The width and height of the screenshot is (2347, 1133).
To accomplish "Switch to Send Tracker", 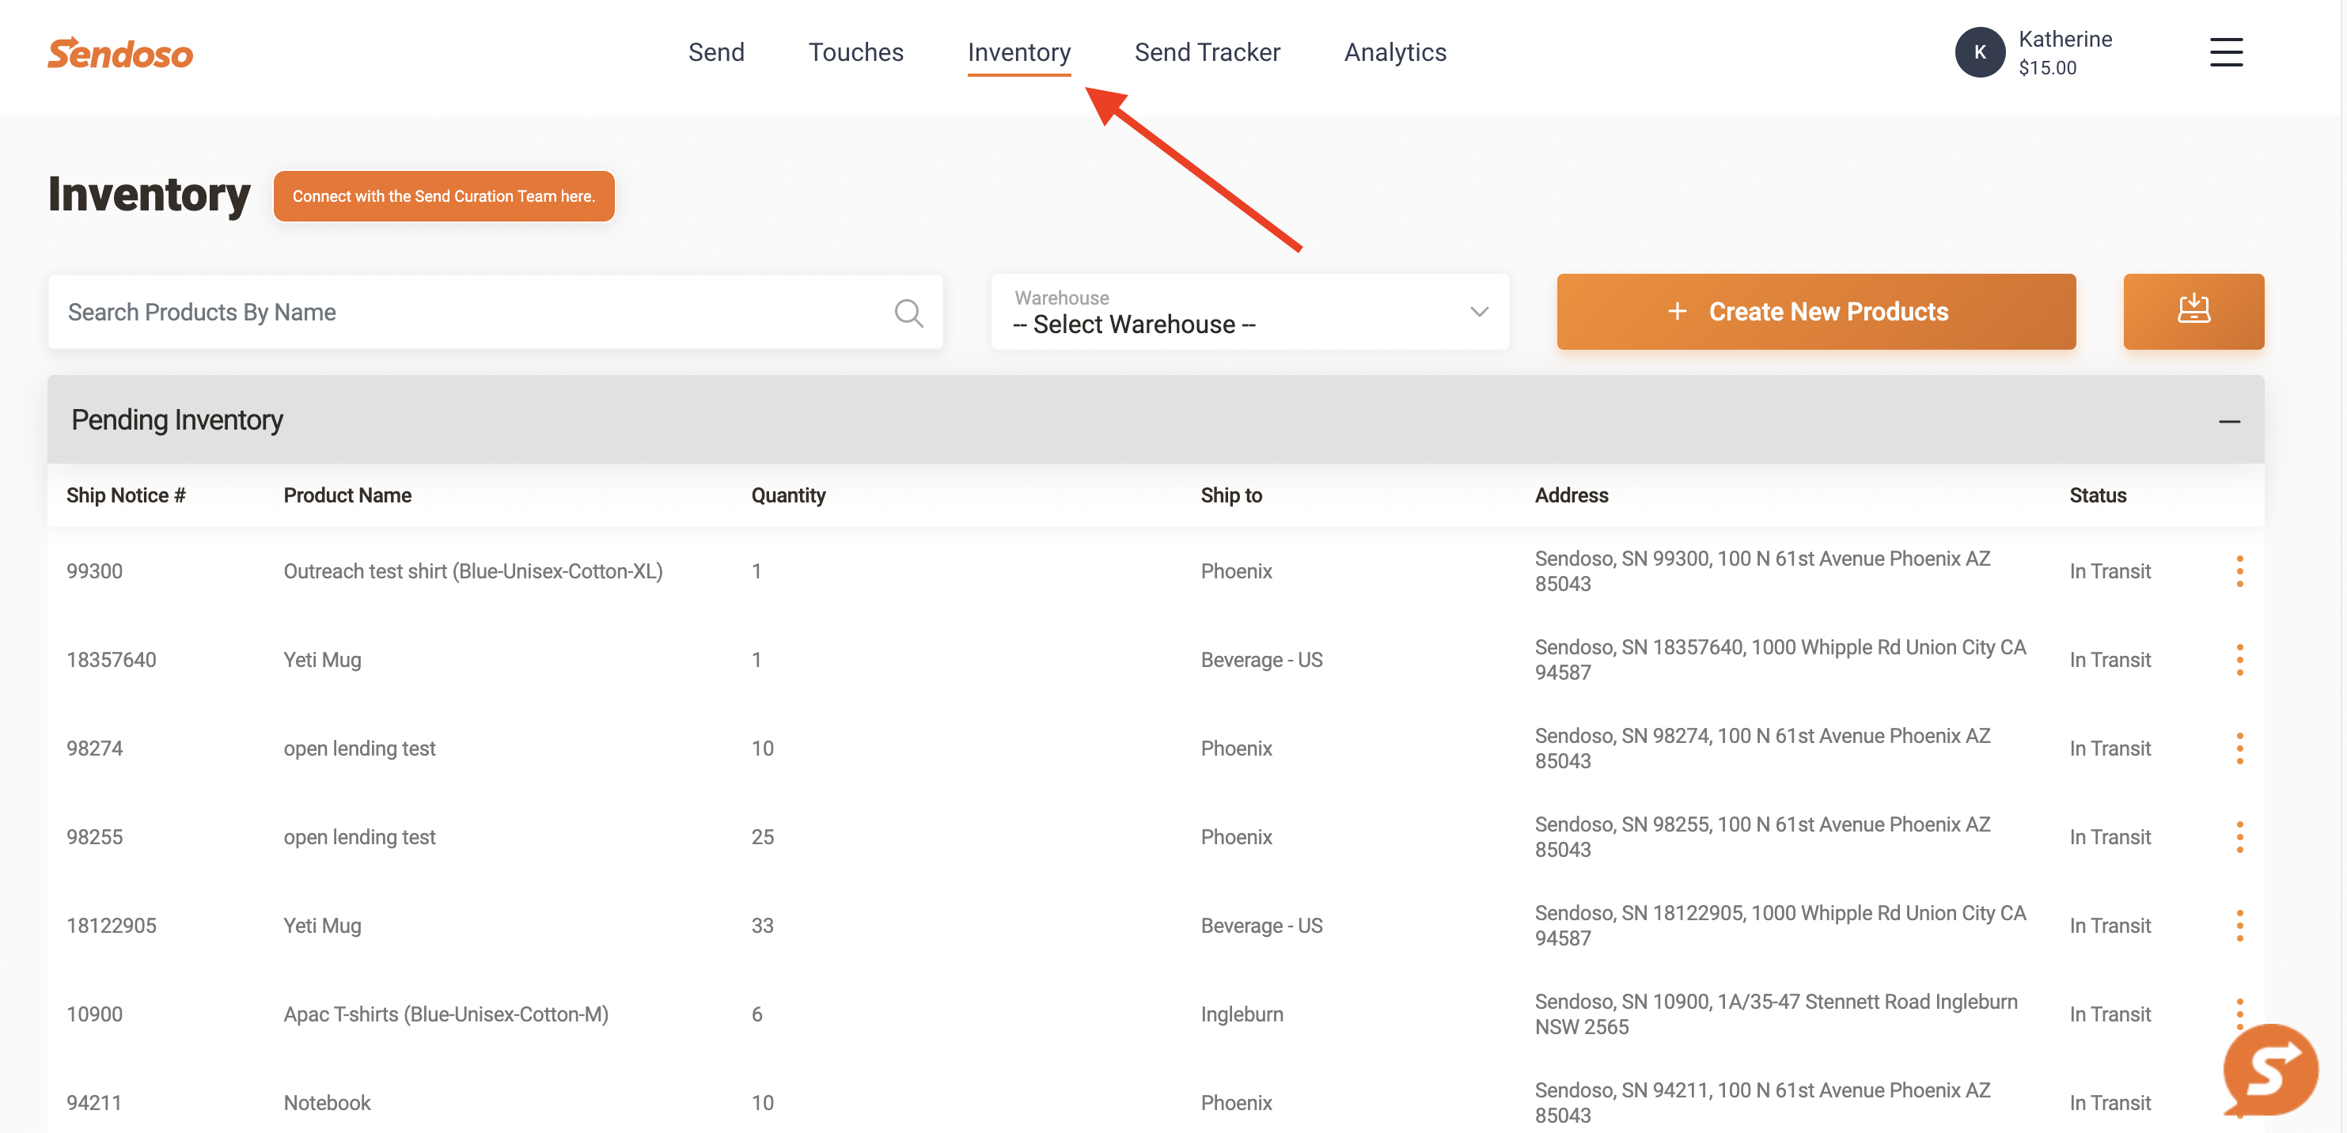I will click(1208, 52).
